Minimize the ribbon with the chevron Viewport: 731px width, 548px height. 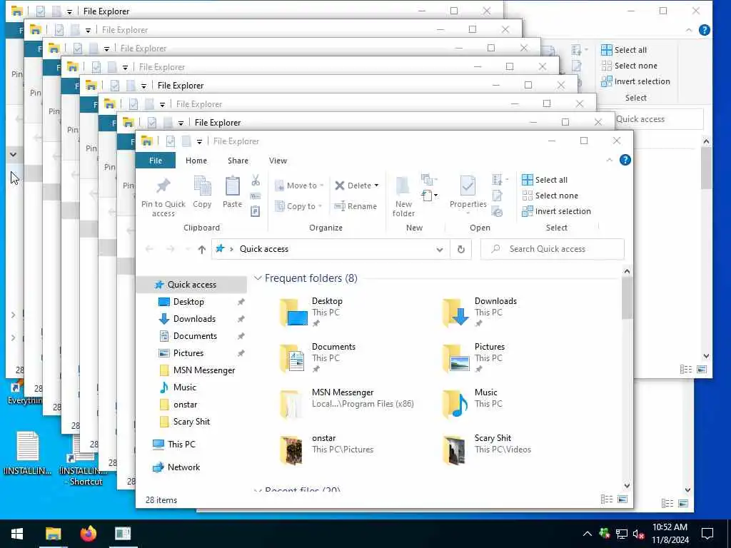pos(609,161)
